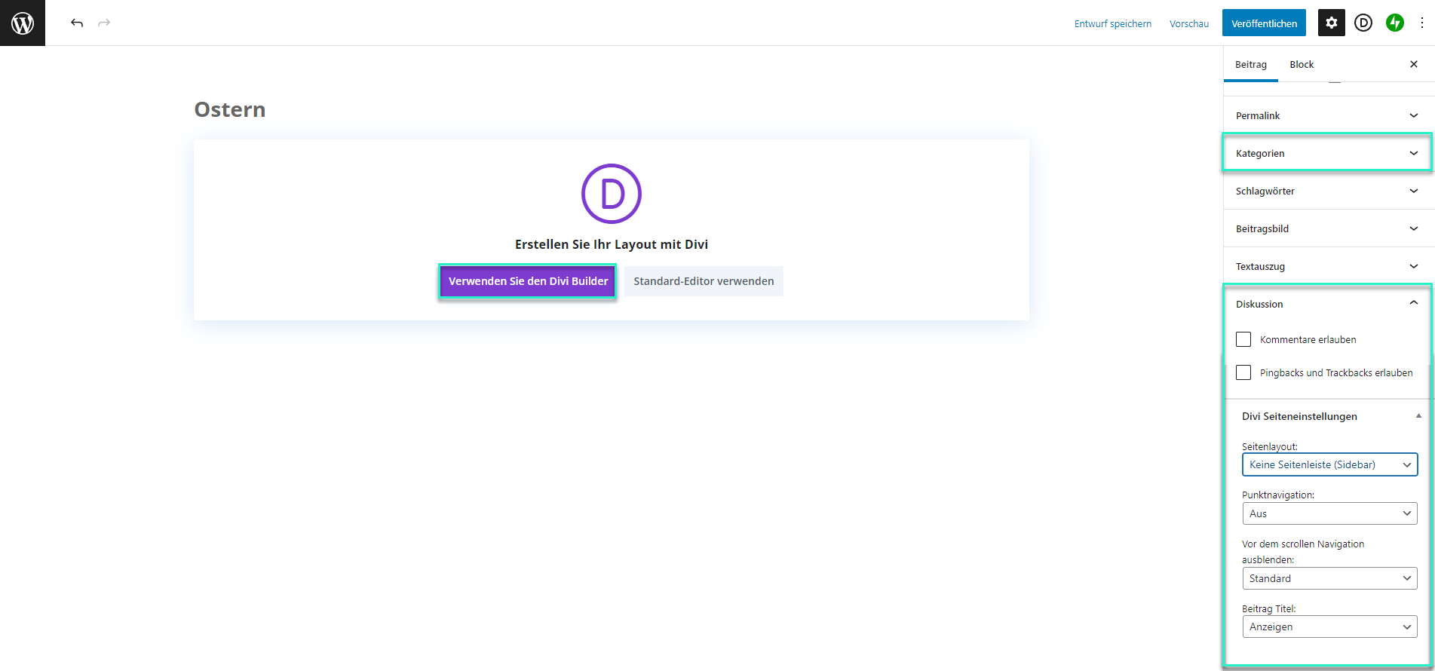Open the Divi icon in top toolbar

1363,23
